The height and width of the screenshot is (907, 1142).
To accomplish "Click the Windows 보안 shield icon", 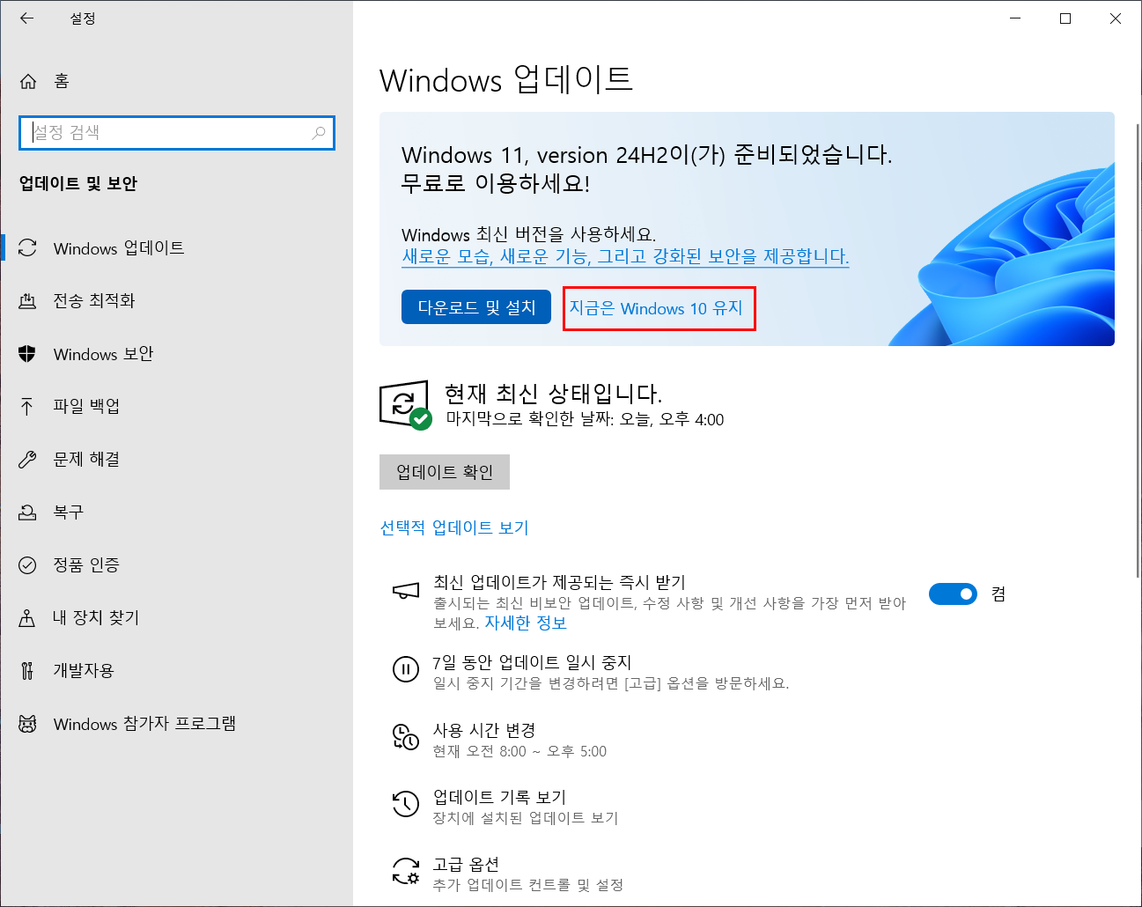I will (x=27, y=354).
